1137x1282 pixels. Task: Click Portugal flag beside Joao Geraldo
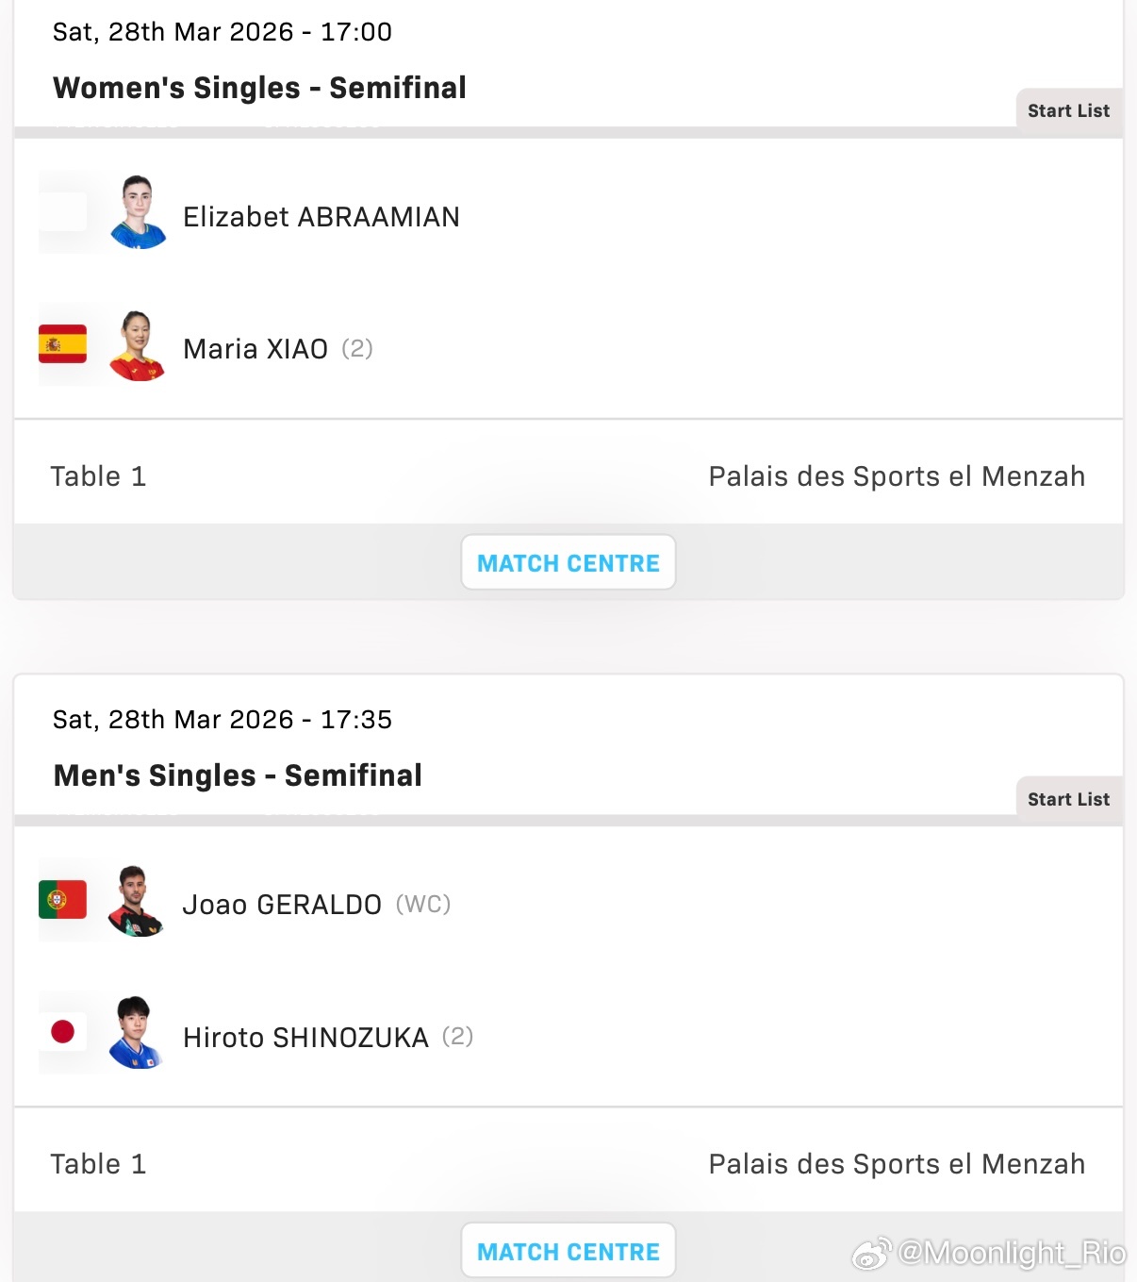[62, 900]
